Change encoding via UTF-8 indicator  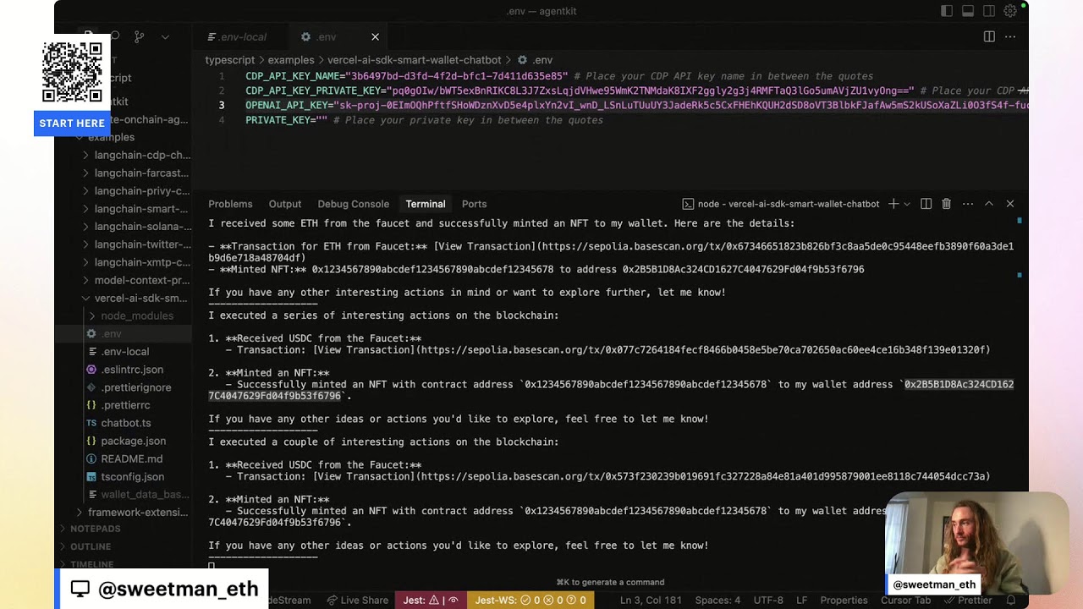coord(768,600)
